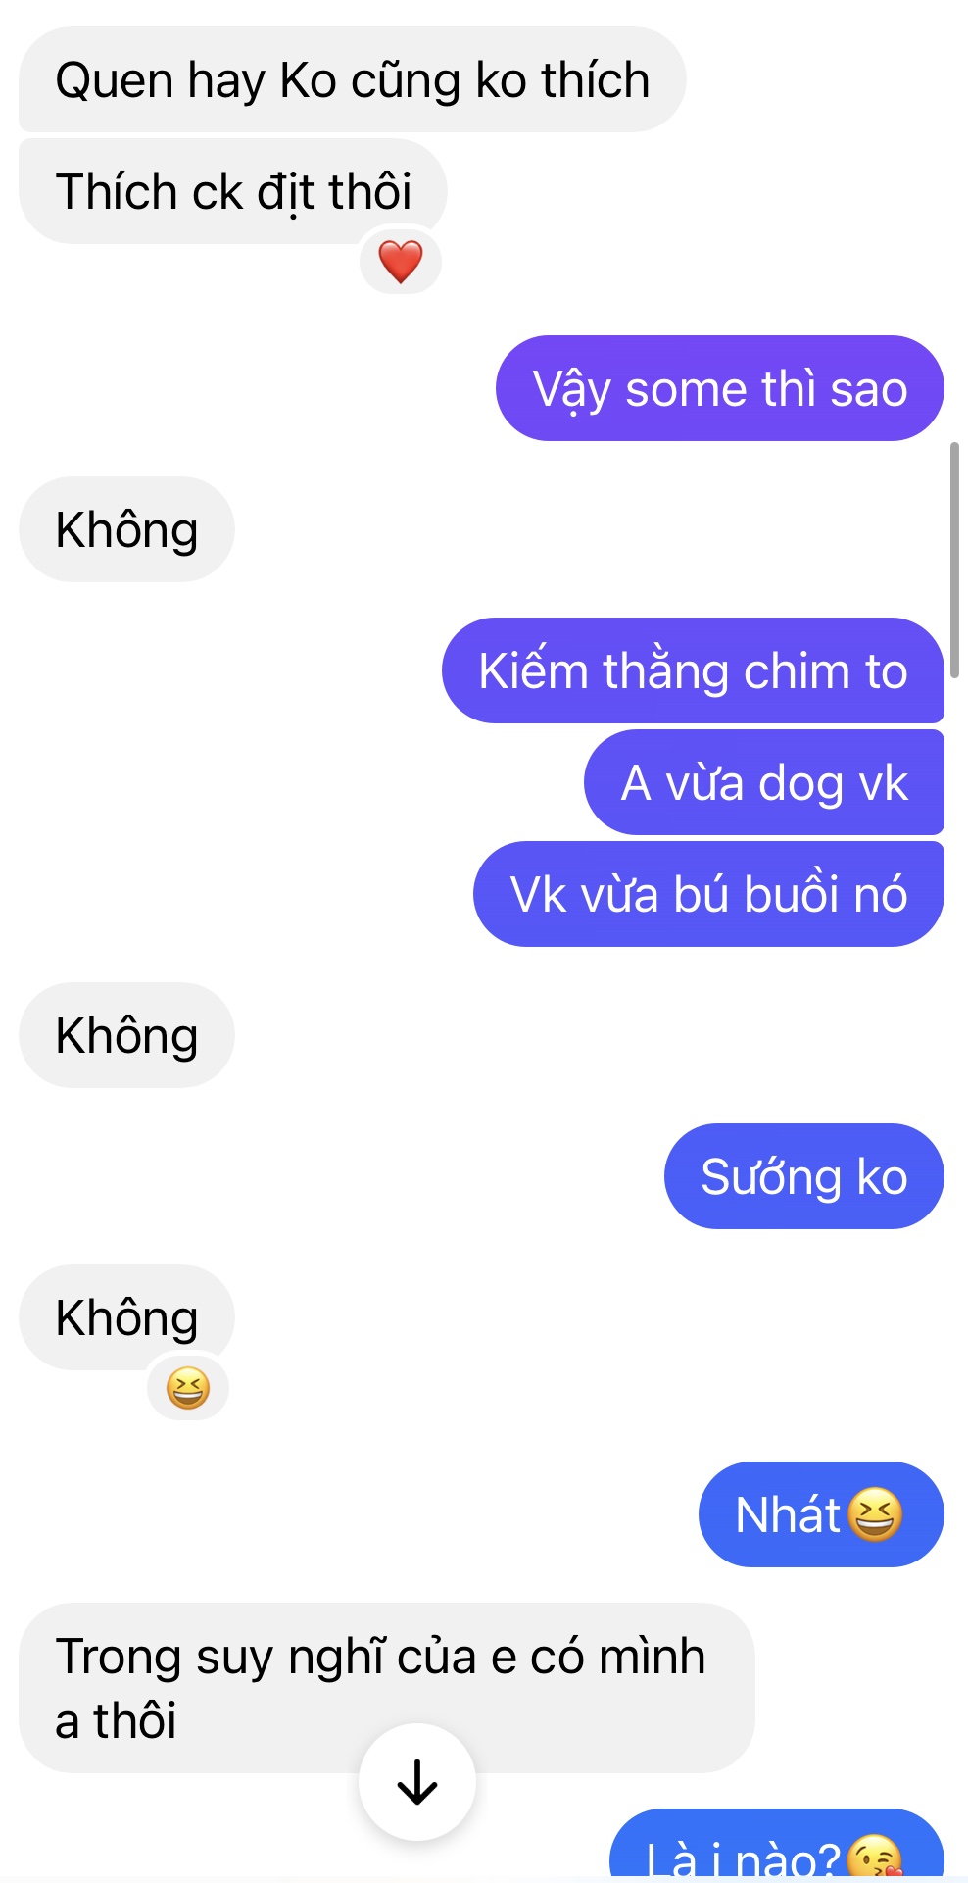Tap the scroll-to-bottom down arrow button
The width and height of the screenshot is (968, 1883).
tap(417, 1781)
